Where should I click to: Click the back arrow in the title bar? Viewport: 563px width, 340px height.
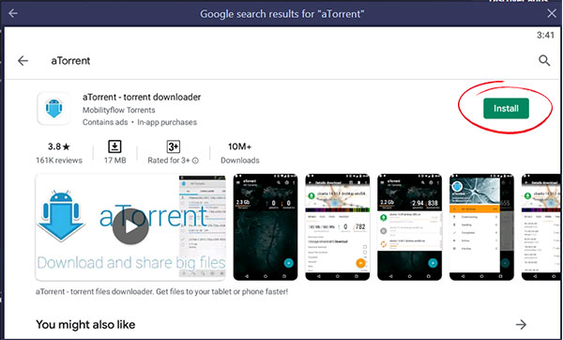[13, 14]
